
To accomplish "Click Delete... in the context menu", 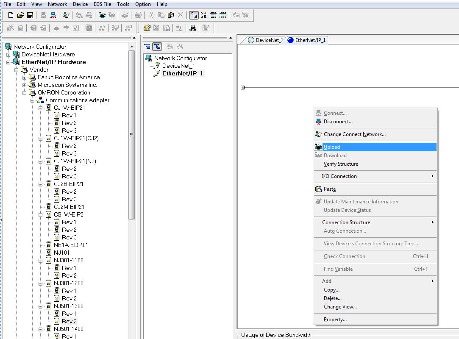I will pos(375,298).
